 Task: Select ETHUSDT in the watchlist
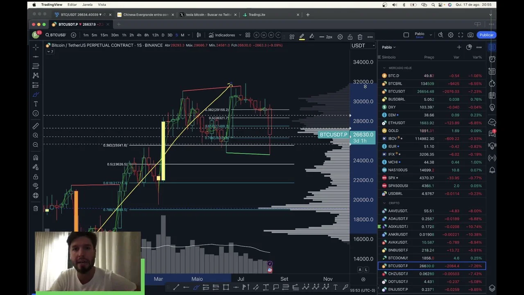tap(432, 123)
